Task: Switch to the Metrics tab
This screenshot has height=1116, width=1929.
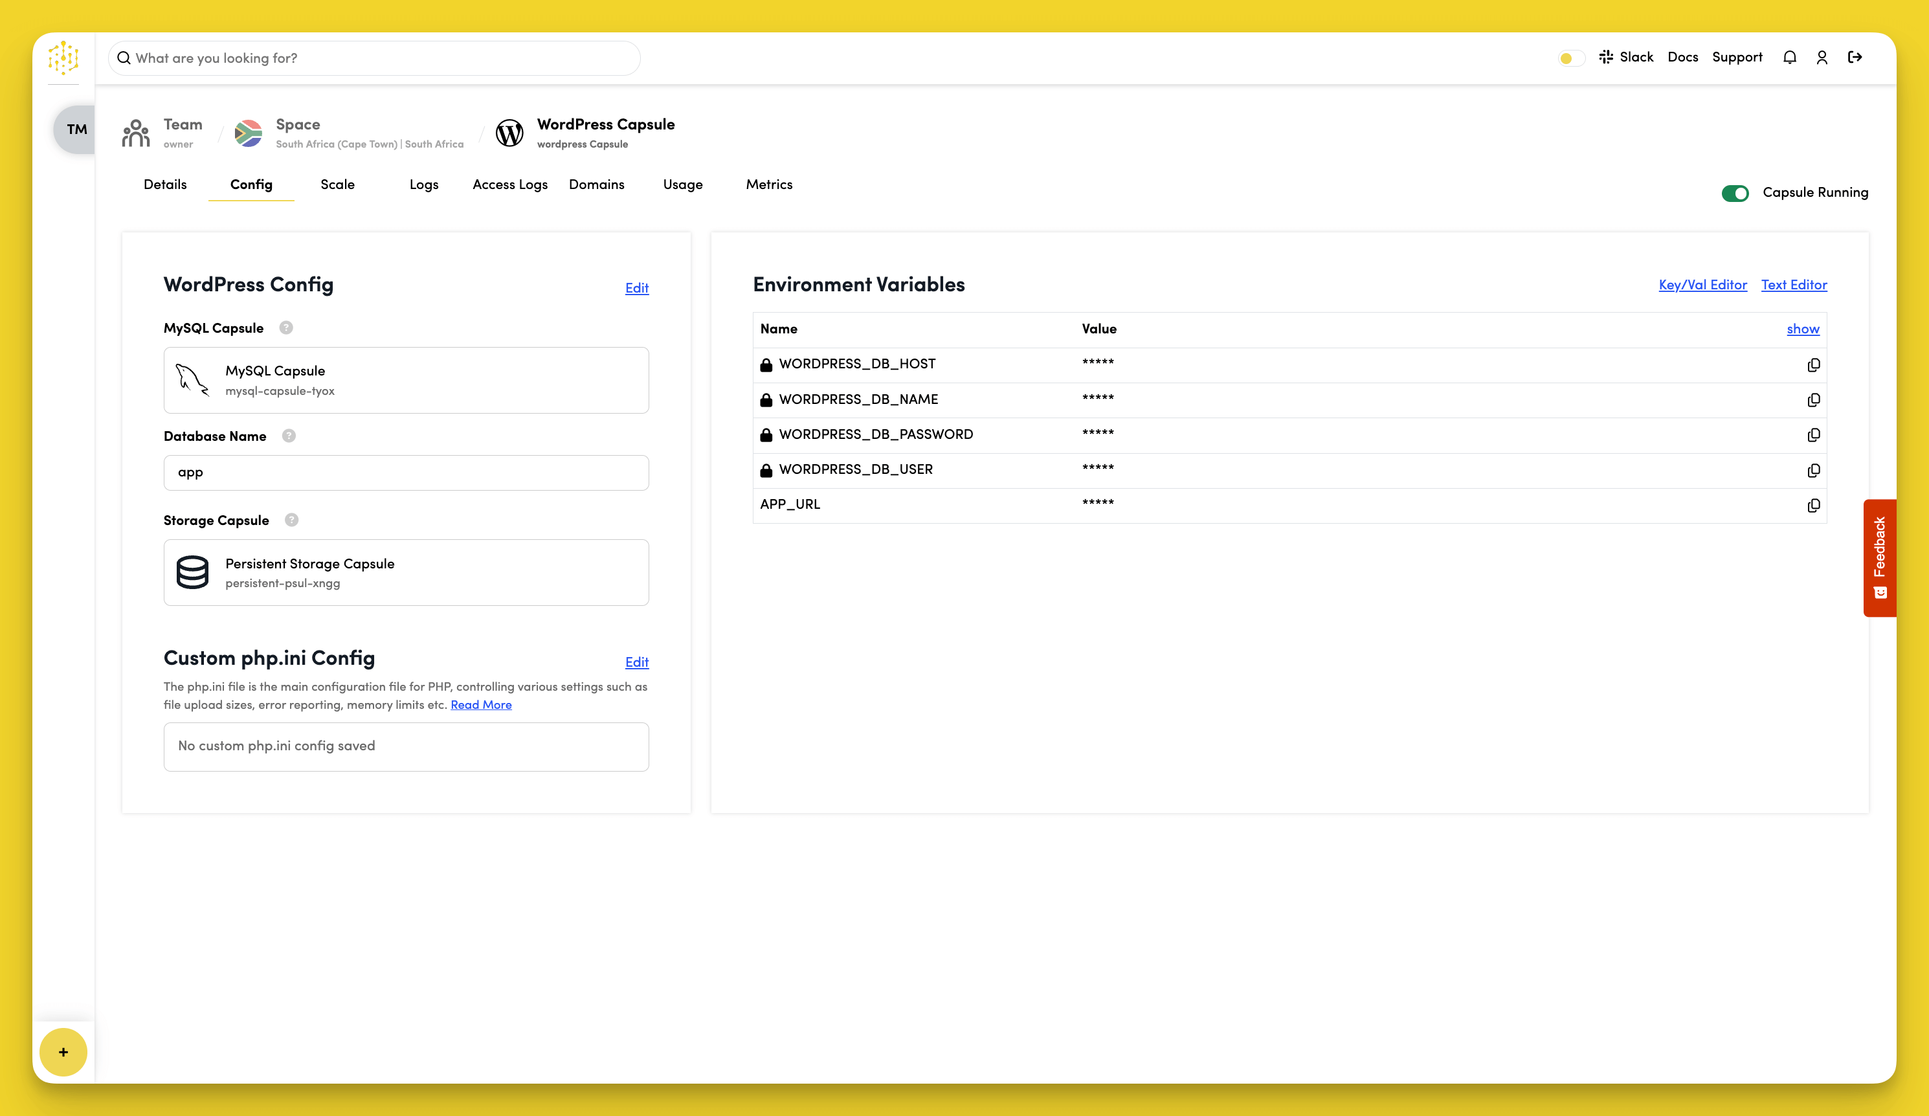Action: (x=768, y=184)
